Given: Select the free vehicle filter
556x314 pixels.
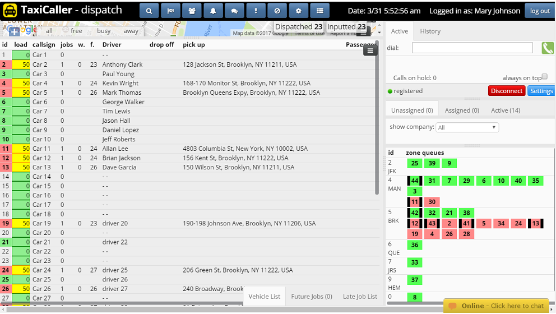Looking at the screenshot, I should click(76, 31).
